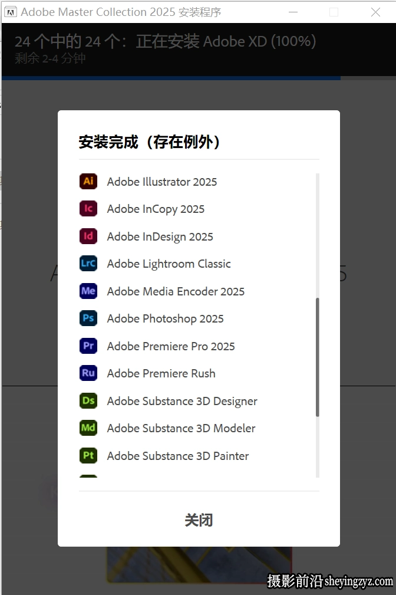Viewport: 396px width, 595px height.
Task: Select the 'Adobe Premiere Rush' text
Action: [161, 373]
